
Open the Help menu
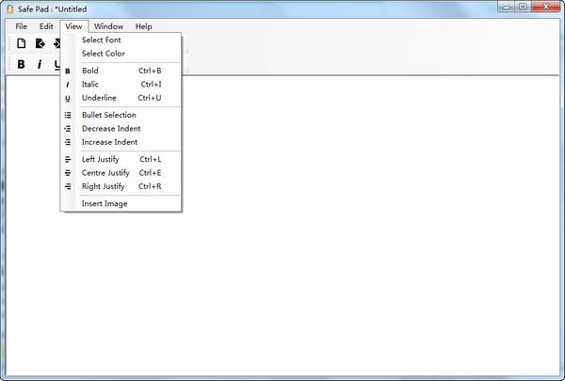click(x=143, y=26)
